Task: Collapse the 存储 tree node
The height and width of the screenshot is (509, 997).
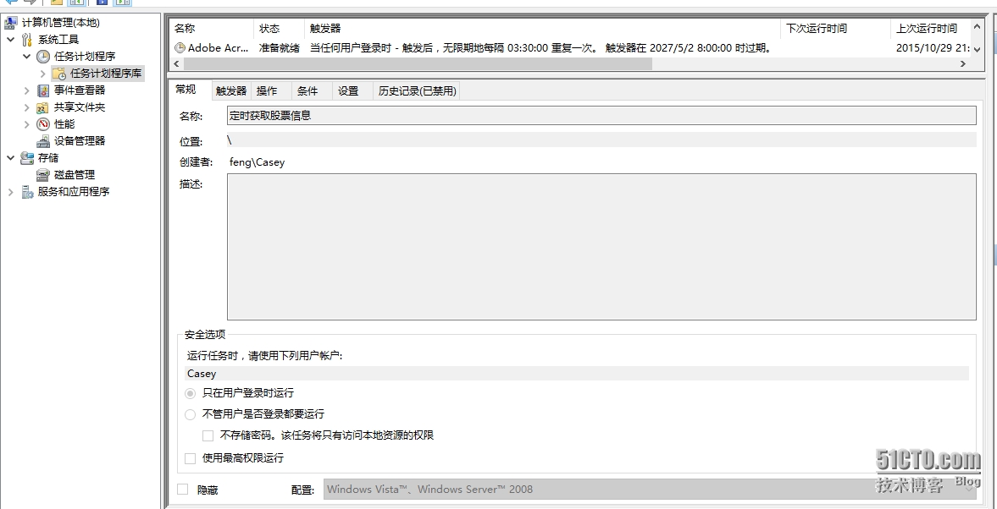Action: (10, 158)
